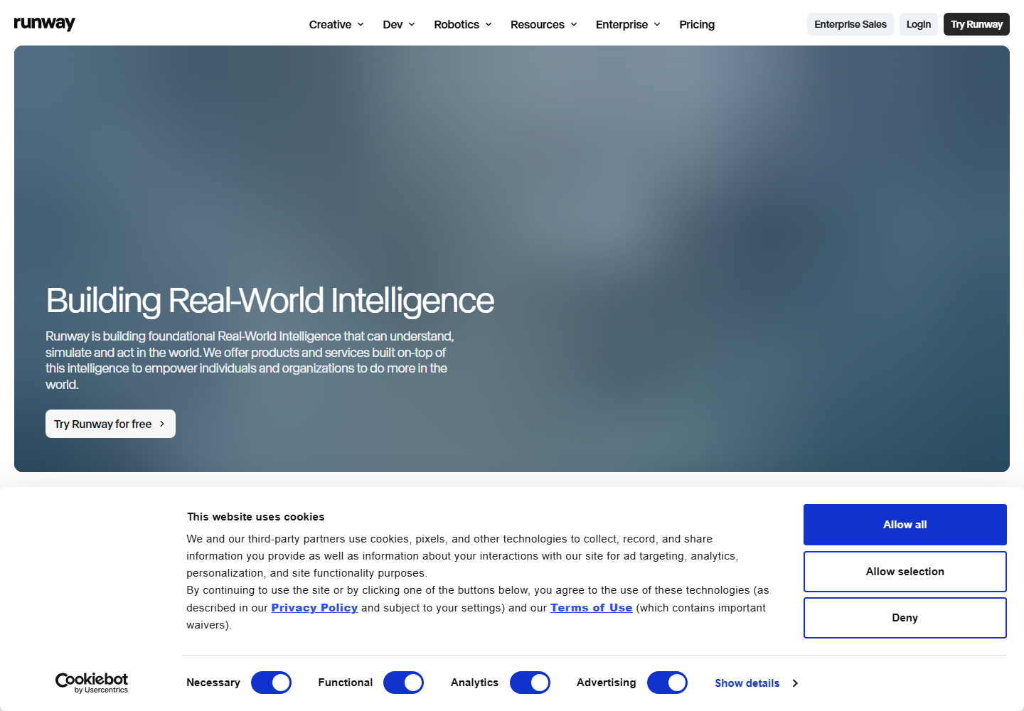Viewport: 1024px width, 711px height.
Task: Expand the Dev menu
Action: click(x=398, y=24)
